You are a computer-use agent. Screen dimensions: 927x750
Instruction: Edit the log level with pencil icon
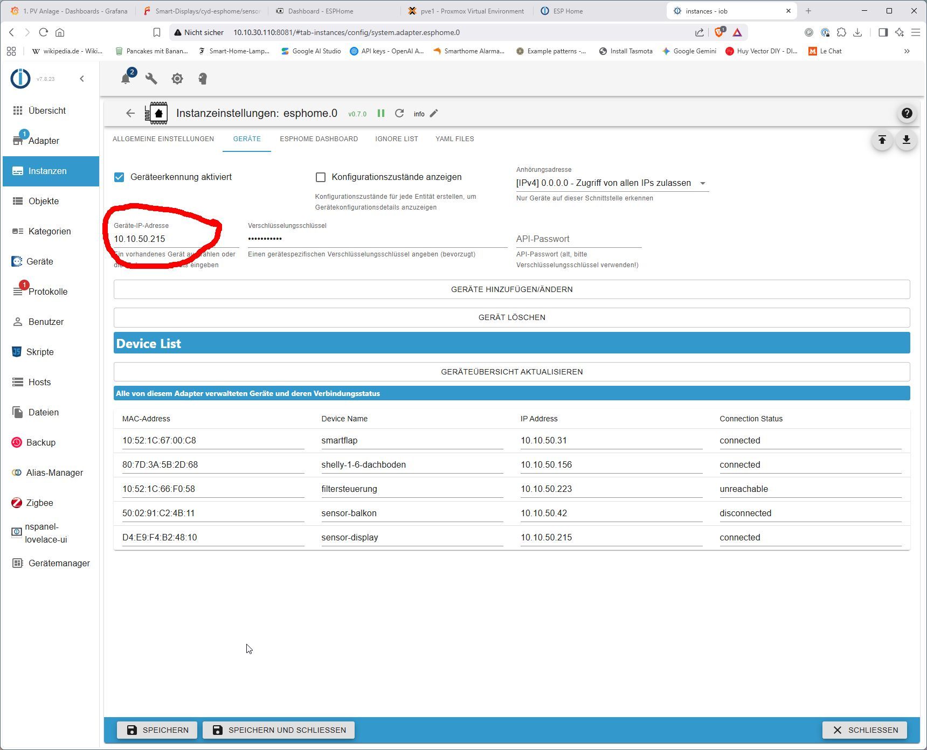[434, 113]
